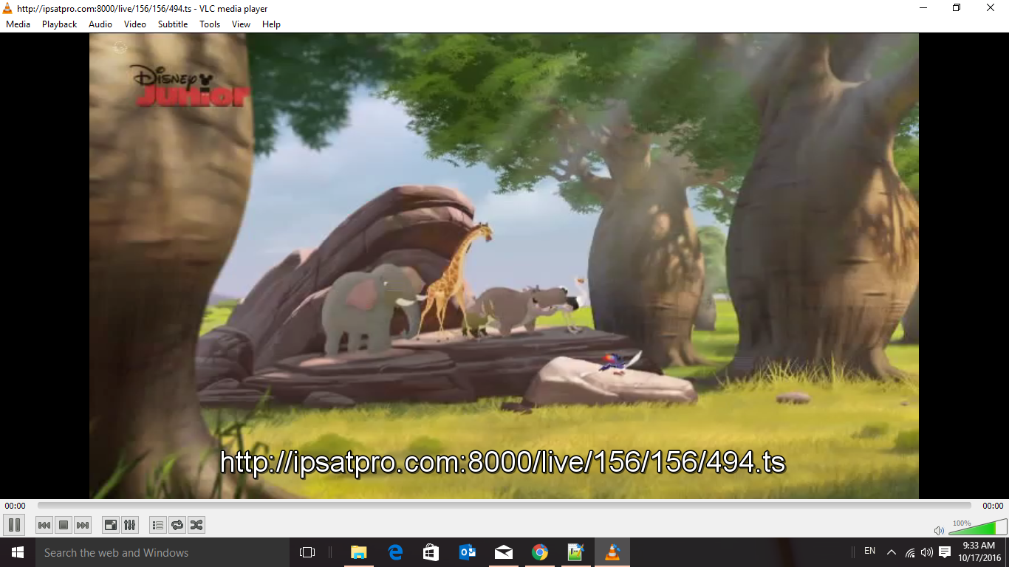Open Windows Start menu
The image size is (1009, 567).
point(18,552)
